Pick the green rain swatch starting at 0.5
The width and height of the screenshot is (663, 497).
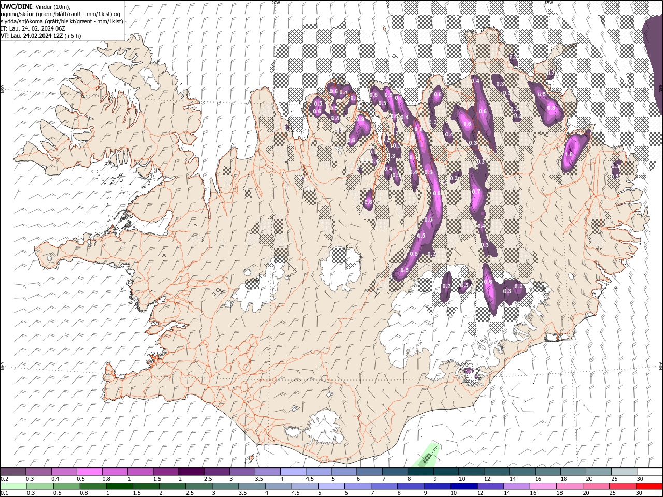click(x=67, y=486)
